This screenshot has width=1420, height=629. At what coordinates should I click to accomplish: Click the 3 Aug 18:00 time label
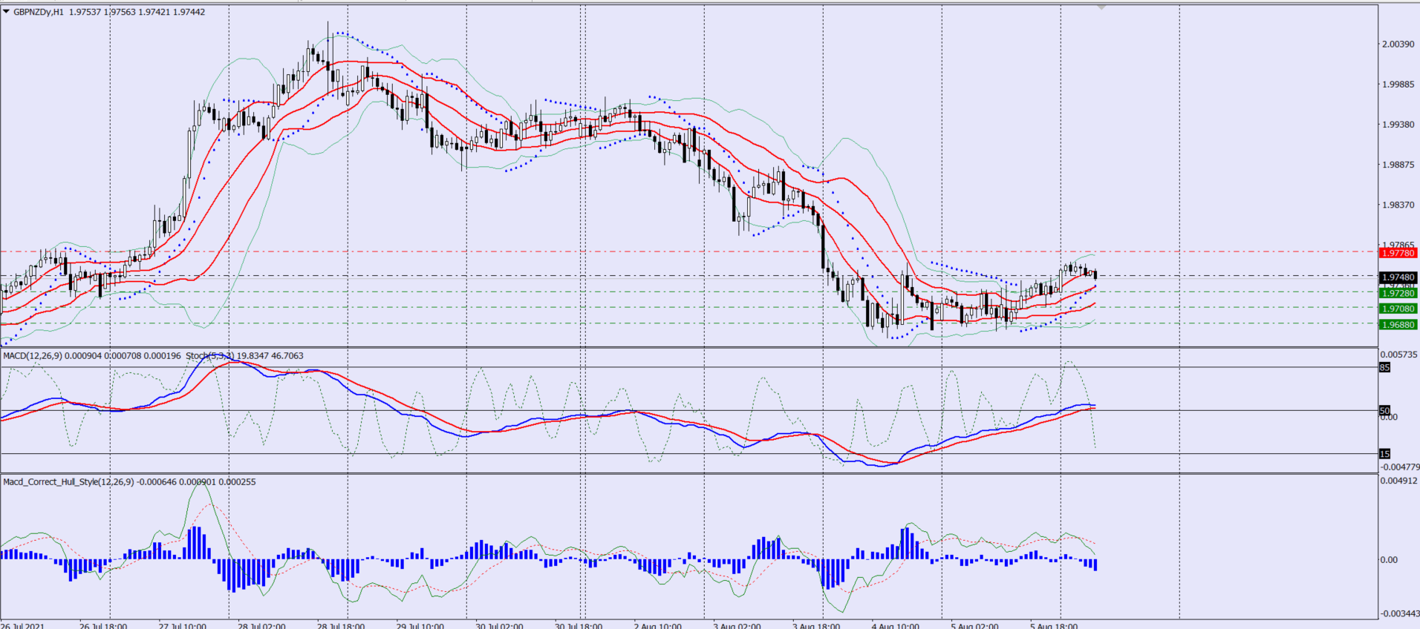(816, 625)
